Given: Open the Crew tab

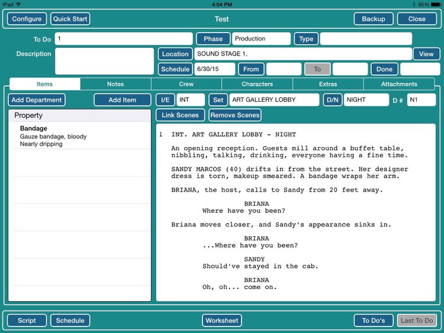Looking at the screenshot, I should pyautogui.click(x=186, y=84).
